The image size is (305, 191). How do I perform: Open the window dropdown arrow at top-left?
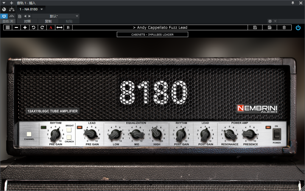pyautogui.click(x=4, y=3)
